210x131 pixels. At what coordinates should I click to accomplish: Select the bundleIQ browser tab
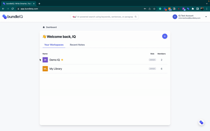pyautogui.click(x=19, y=4)
